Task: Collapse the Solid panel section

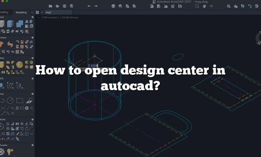Action: pos(32,17)
